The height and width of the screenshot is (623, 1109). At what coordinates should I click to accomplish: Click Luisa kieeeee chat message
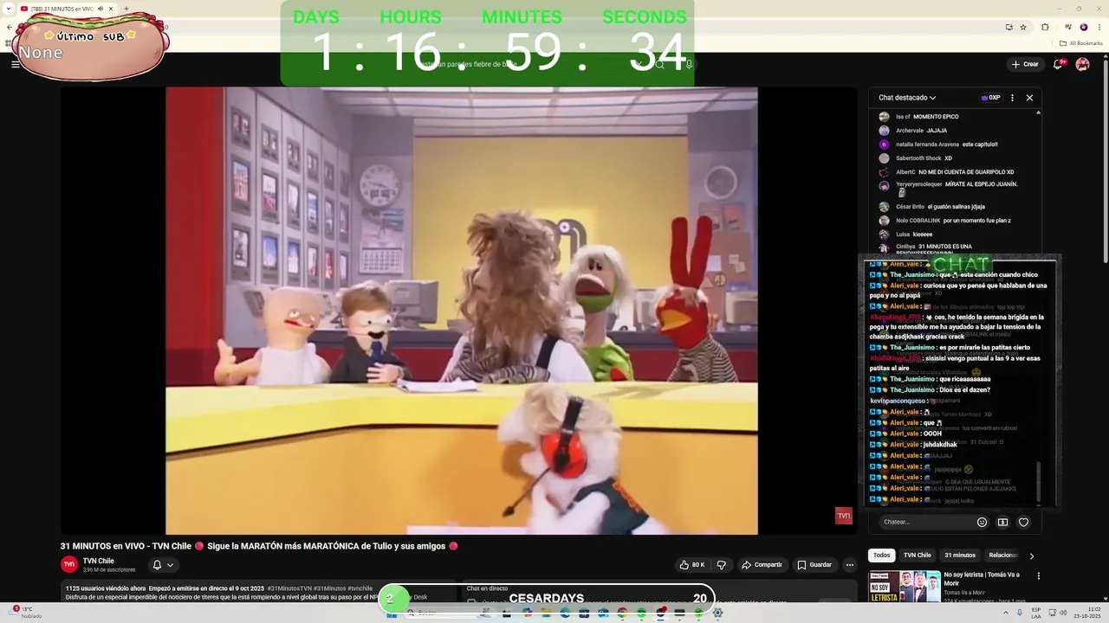[x=905, y=234]
